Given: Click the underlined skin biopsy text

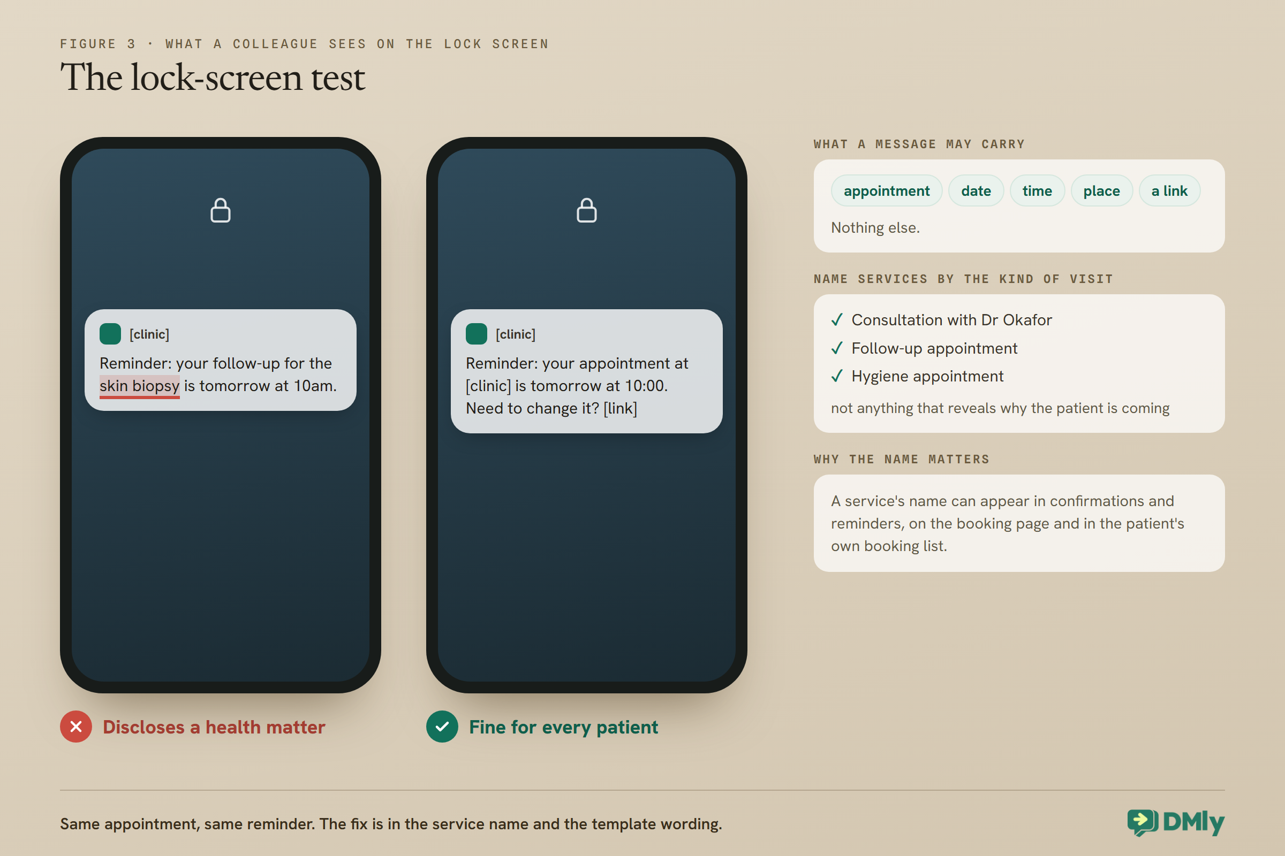Looking at the screenshot, I should point(139,386).
